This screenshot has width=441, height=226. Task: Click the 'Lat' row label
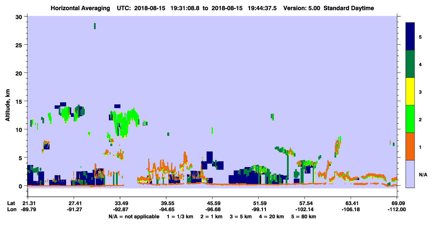coord(11,203)
